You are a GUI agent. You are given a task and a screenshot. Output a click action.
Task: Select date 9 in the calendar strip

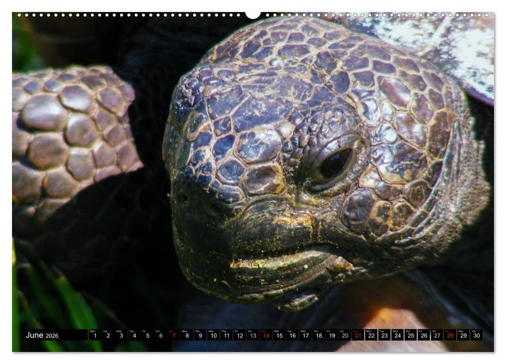click(x=200, y=334)
